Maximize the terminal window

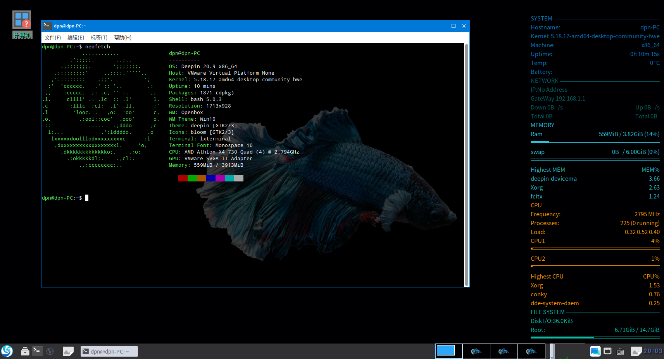click(454, 26)
